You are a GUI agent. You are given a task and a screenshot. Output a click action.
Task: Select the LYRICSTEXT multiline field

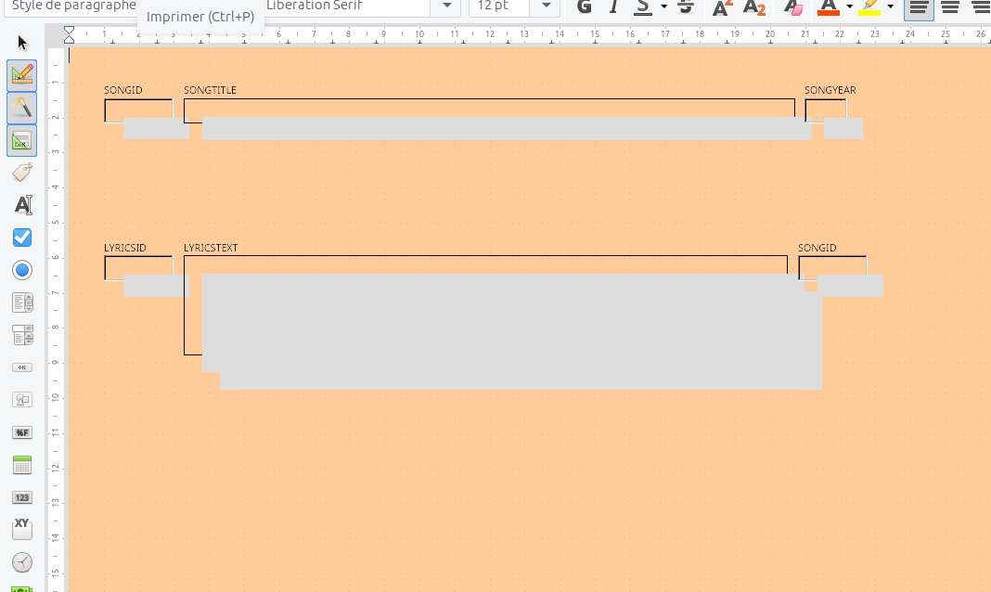coord(485,305)
